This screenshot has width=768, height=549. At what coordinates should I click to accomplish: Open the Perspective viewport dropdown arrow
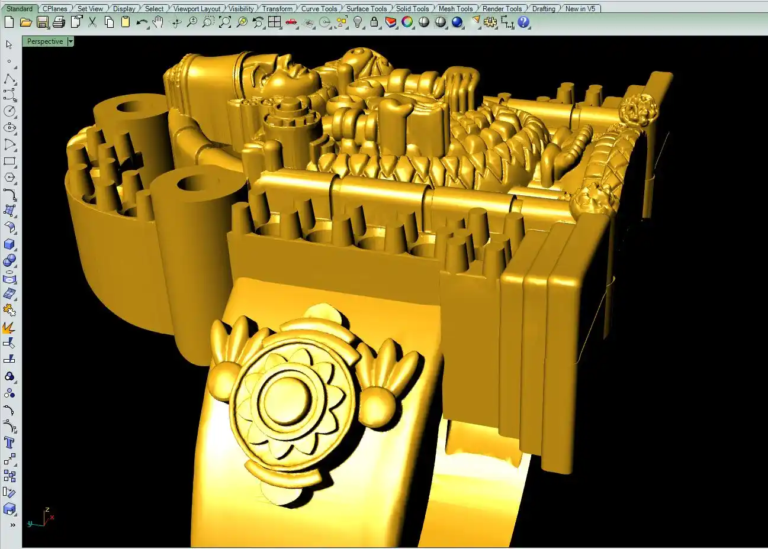coord(70,41)
